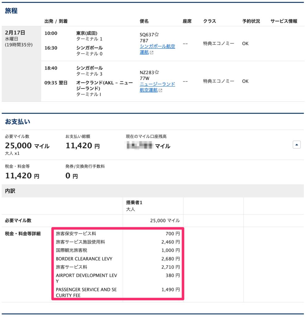The height and width of the screenshot is (317, 306).
Task: Click aircraft type 787
Action: 144,41
